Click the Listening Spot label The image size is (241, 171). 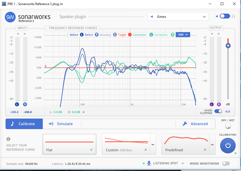coord(166,163)
